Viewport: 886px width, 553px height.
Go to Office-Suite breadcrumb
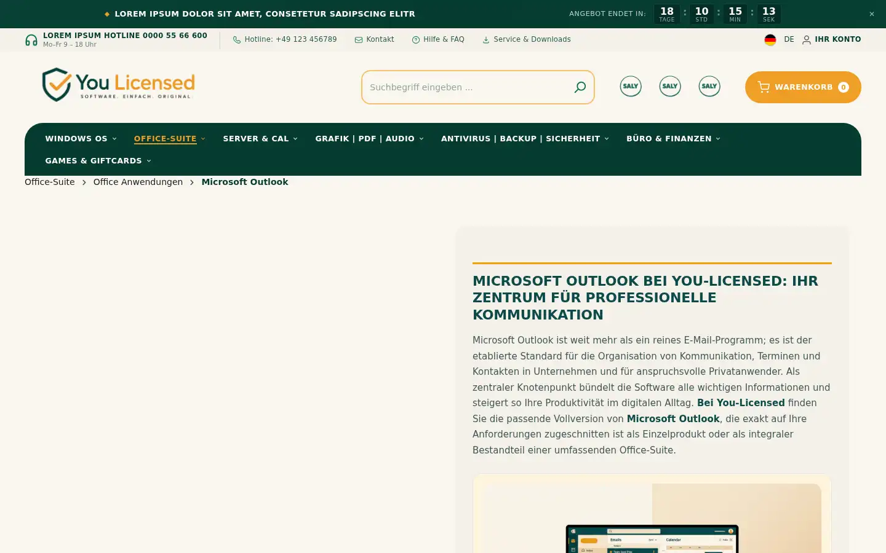tap(50, 182)
